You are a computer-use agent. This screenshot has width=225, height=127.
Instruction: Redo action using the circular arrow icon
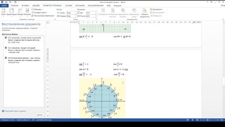click(x=15, y=2)
